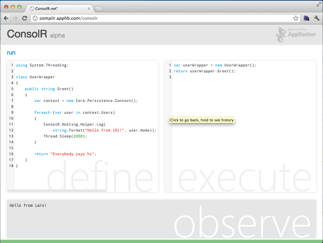Image resolution: width=323 pixels, height=243 pixels.
Task: Click the 'public string Greet()' line
Action: pos(49,89)
